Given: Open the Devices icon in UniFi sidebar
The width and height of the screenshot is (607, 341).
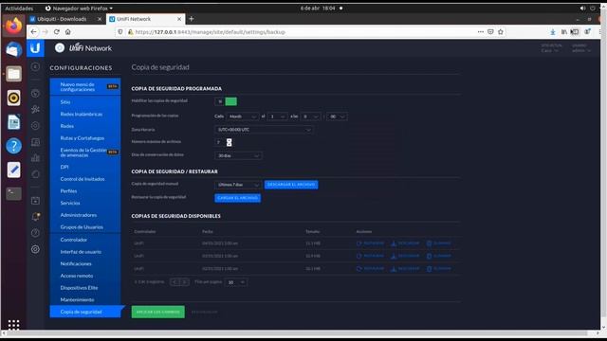Looking at the screenshot, I should [x=35, y=142].
